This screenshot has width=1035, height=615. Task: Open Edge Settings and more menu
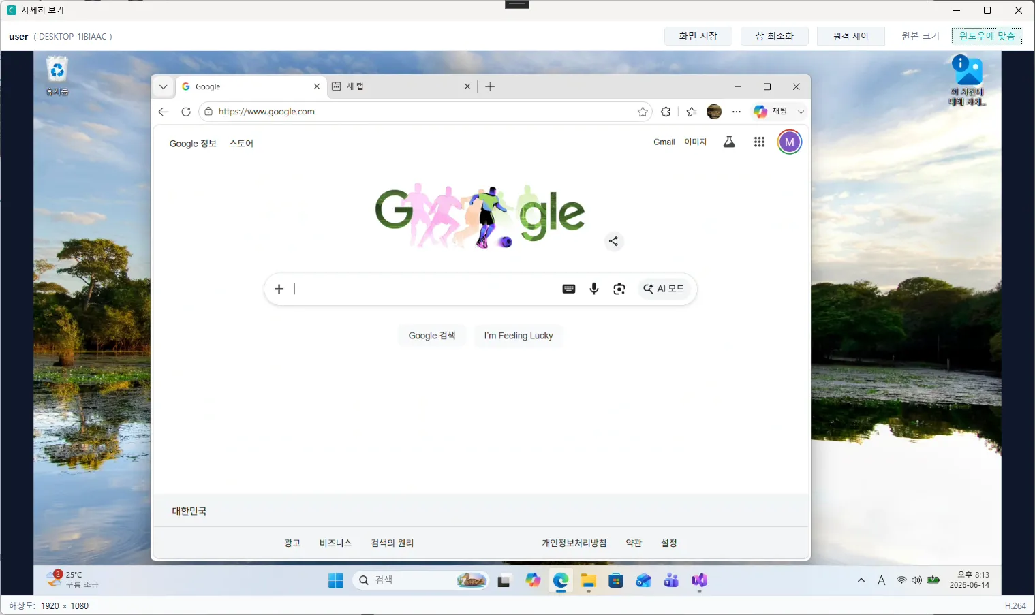(737, 112)
